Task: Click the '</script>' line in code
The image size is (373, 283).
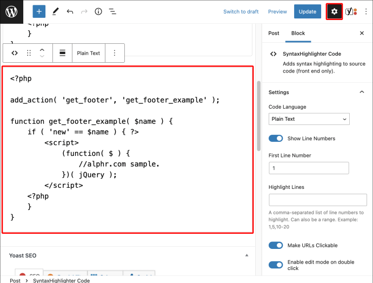Action: 64,185
